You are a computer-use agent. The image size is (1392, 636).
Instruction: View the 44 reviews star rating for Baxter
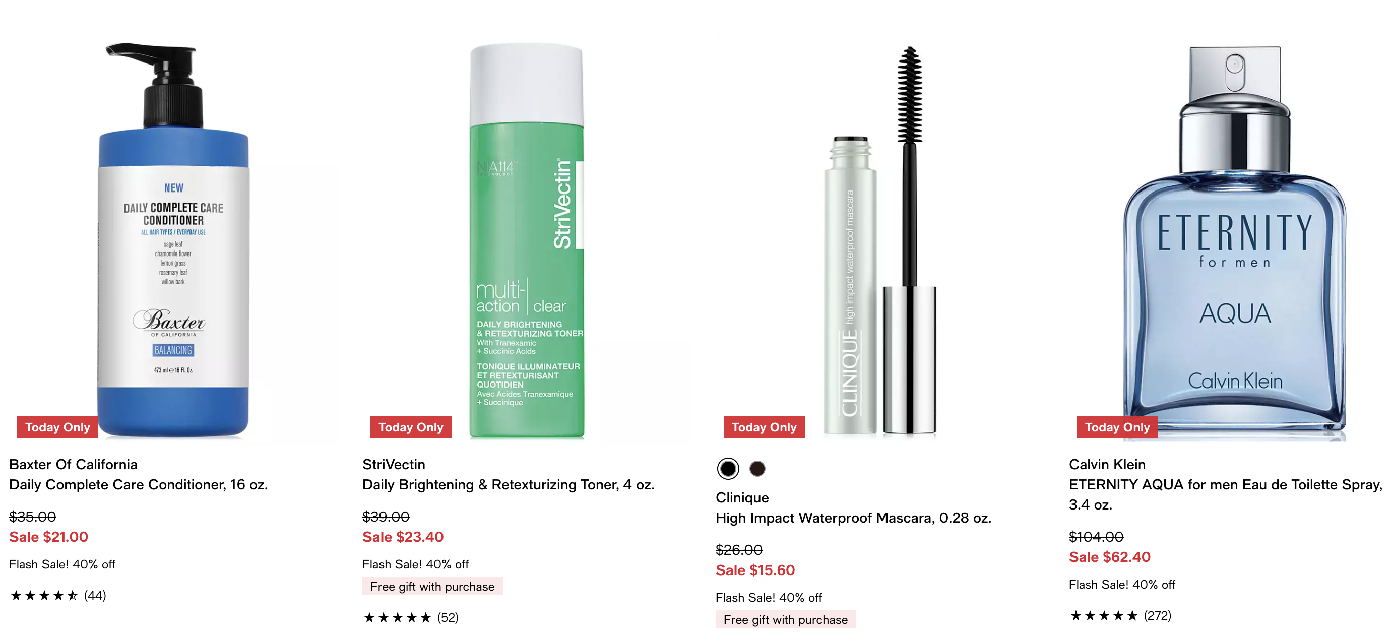coord(58,596)
